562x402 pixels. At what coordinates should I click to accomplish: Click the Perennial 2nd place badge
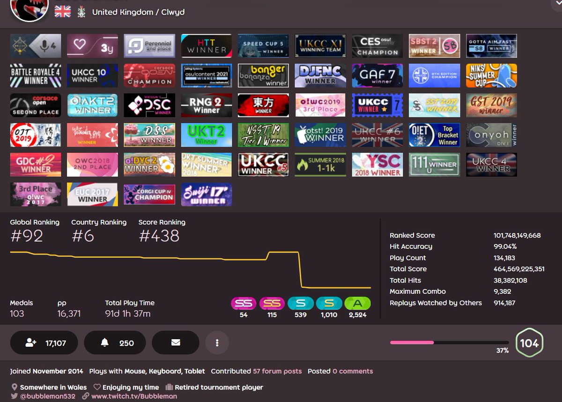pyautogui.click(x=149, y=46)
